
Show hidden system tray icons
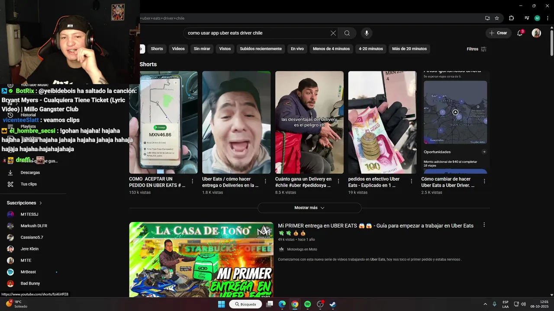pos(485,304)
